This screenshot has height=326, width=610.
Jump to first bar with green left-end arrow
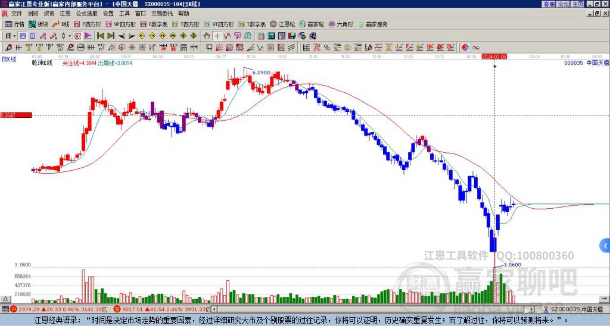tap(100, 36)
